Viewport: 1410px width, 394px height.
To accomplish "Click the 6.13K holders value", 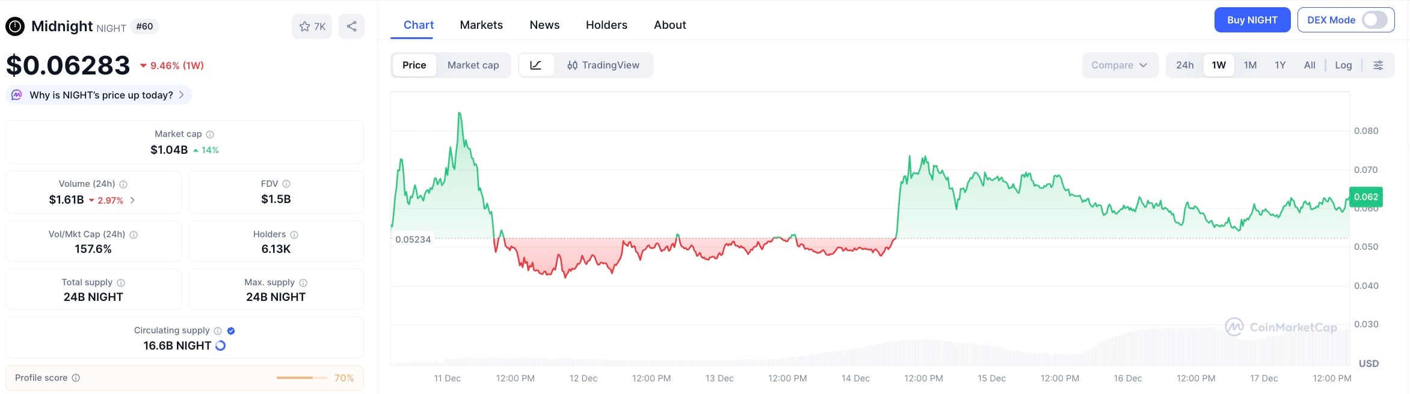I will click(x=276, y=249).
